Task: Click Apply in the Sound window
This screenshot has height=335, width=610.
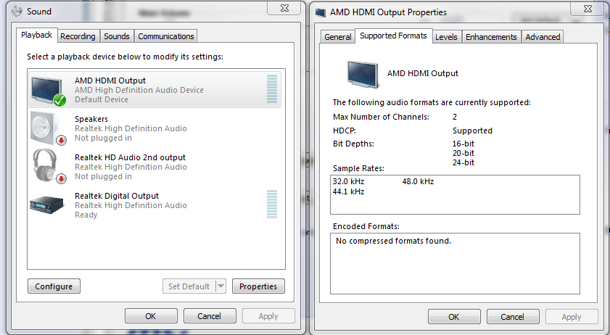Action: [x=268, y=316]
